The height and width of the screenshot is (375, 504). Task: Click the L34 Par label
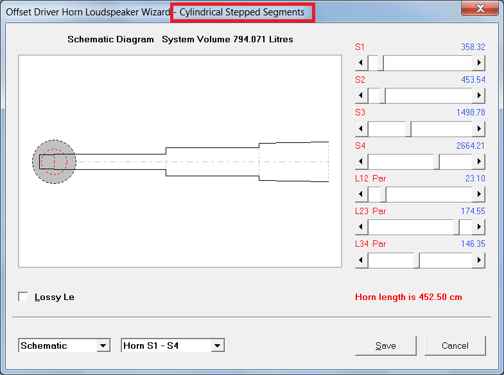[370, 244]
